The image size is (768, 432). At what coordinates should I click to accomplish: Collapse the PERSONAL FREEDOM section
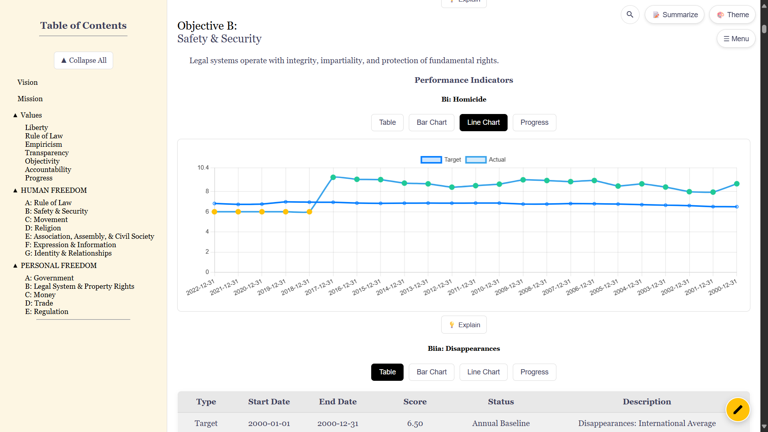coord(16,266)
